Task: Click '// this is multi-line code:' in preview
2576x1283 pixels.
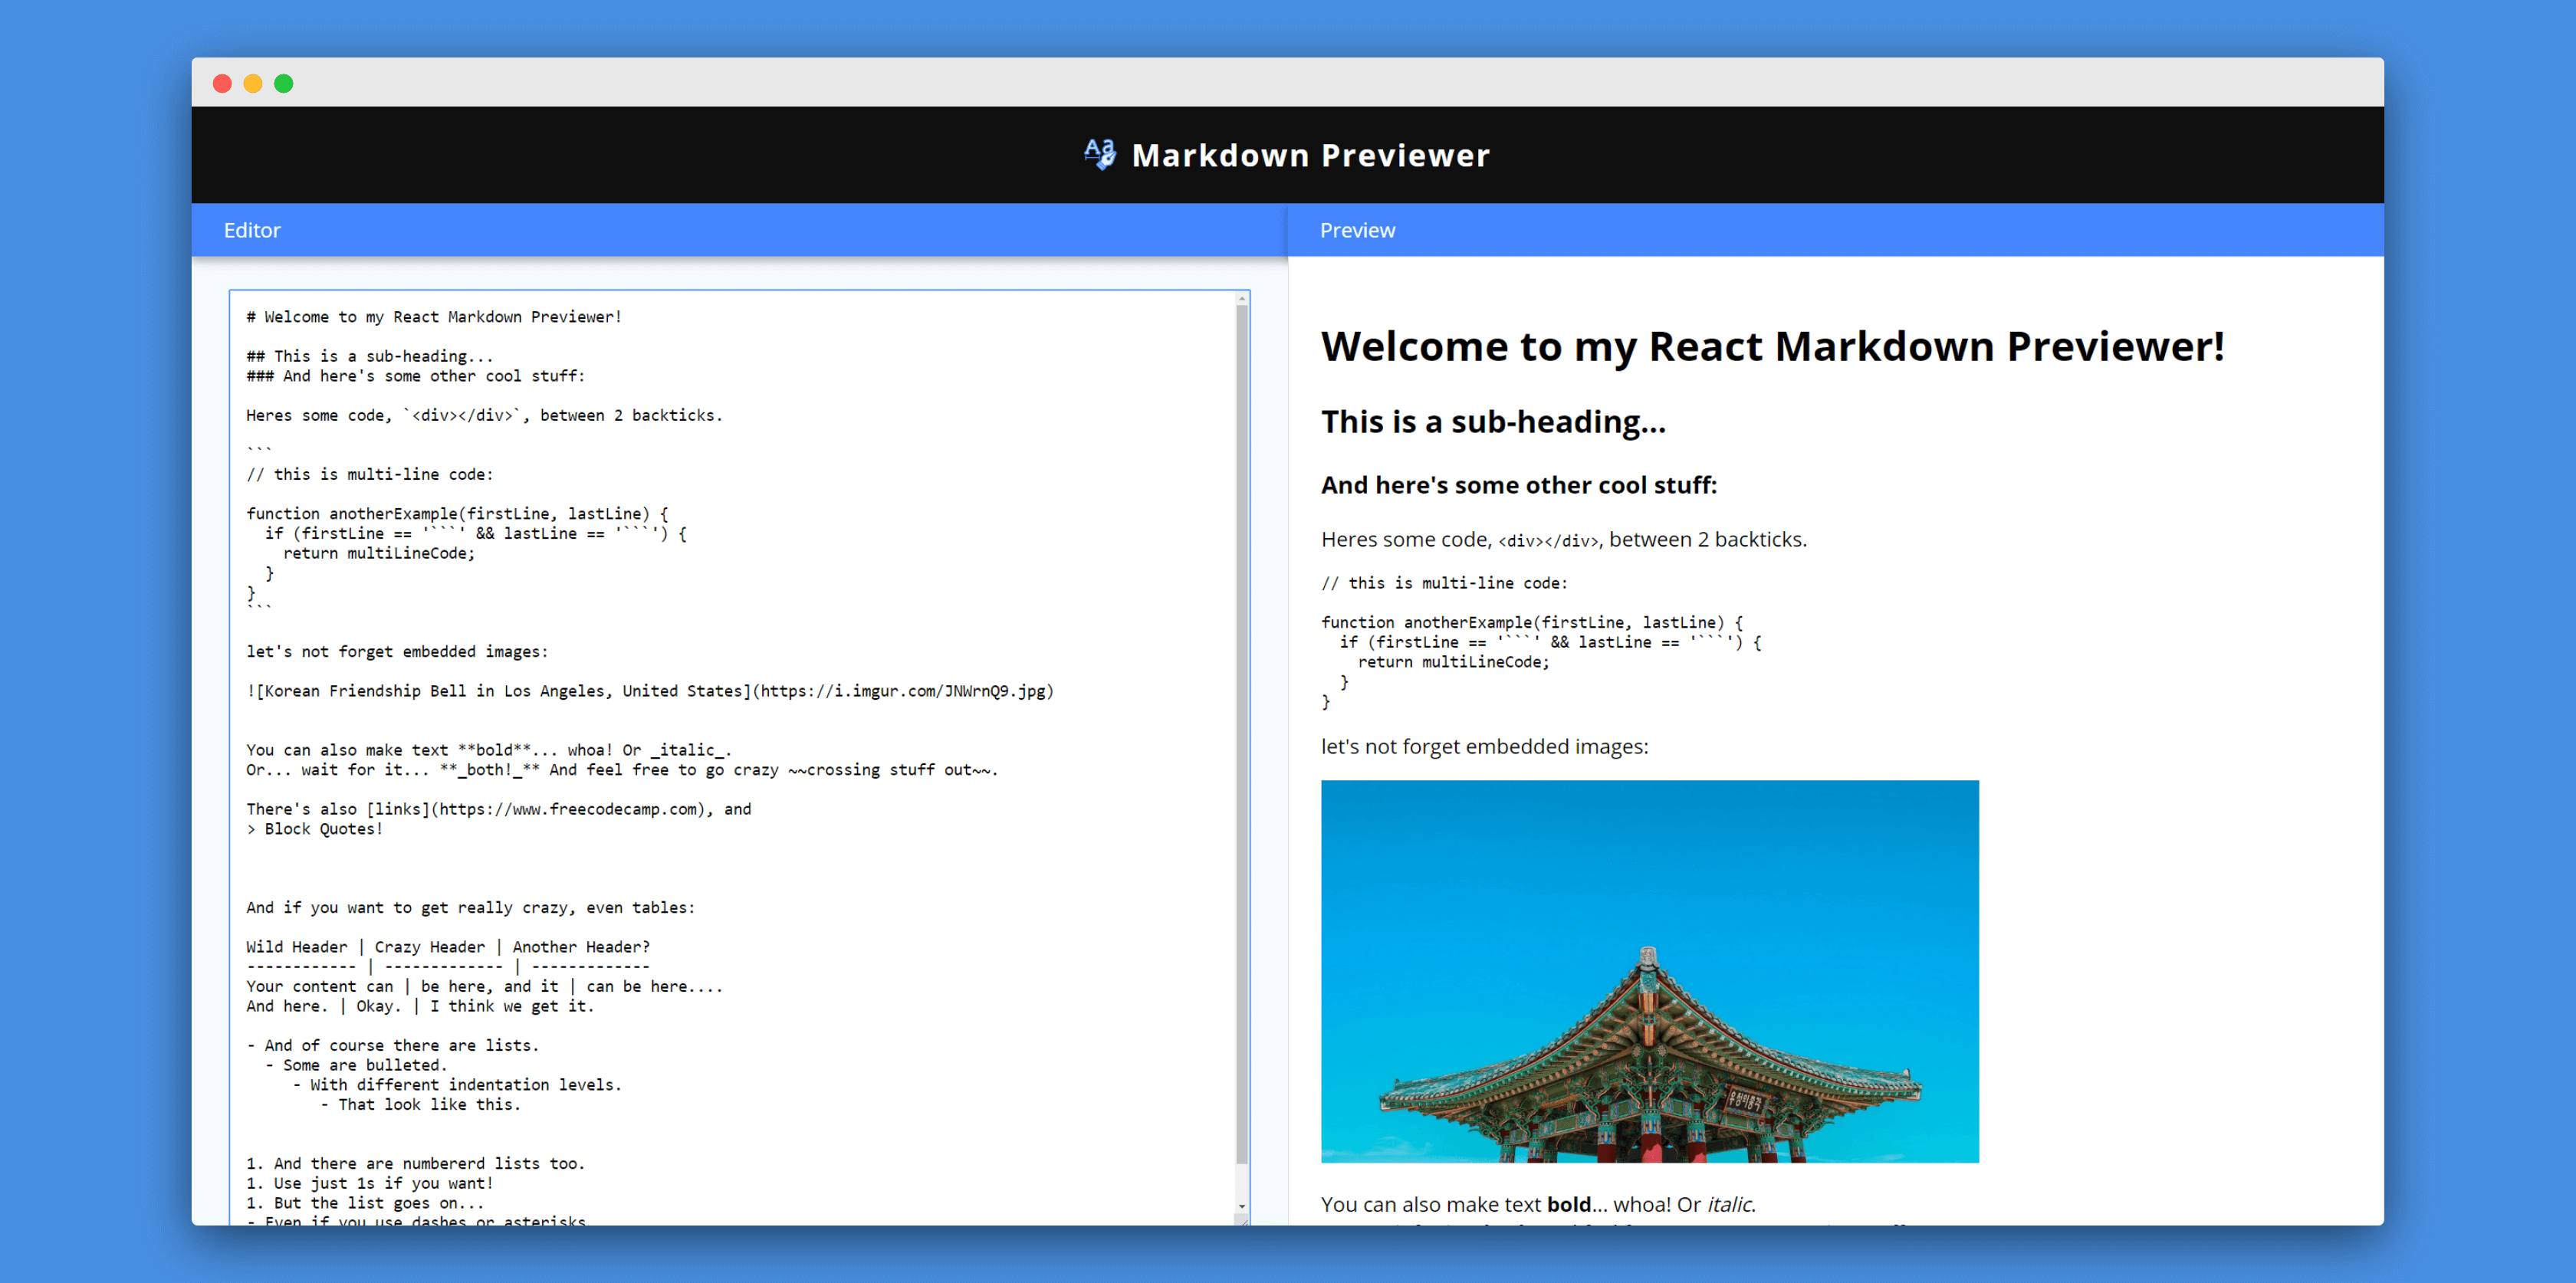Action: point(1444,583)
